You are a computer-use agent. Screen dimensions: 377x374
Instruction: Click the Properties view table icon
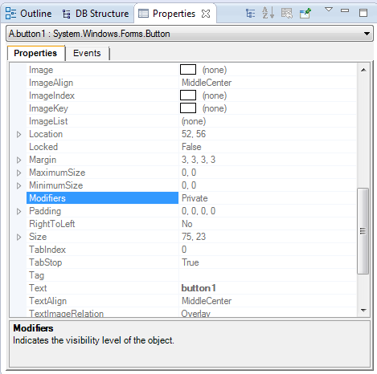[x=143, y=14]
